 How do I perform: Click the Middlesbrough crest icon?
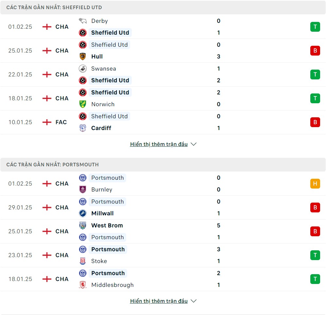(x=83, y=285)
